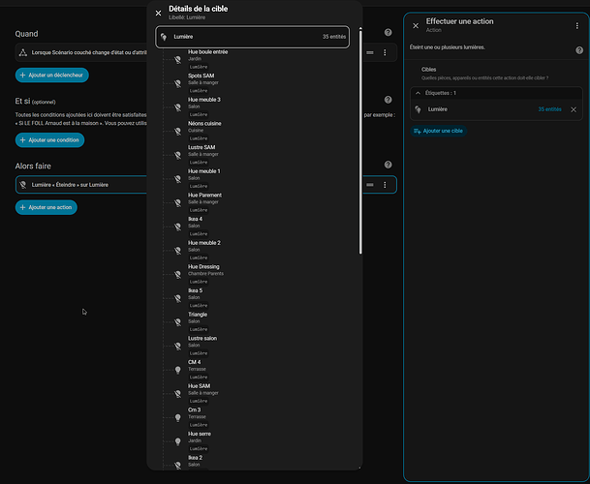Open the 35 entités link in targets
This screenshot has height=484, width=590.
pyautogui.click(x=549, y=109)
